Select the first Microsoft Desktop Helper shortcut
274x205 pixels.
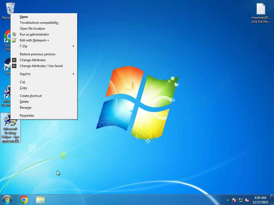click(x=6, y=96)
